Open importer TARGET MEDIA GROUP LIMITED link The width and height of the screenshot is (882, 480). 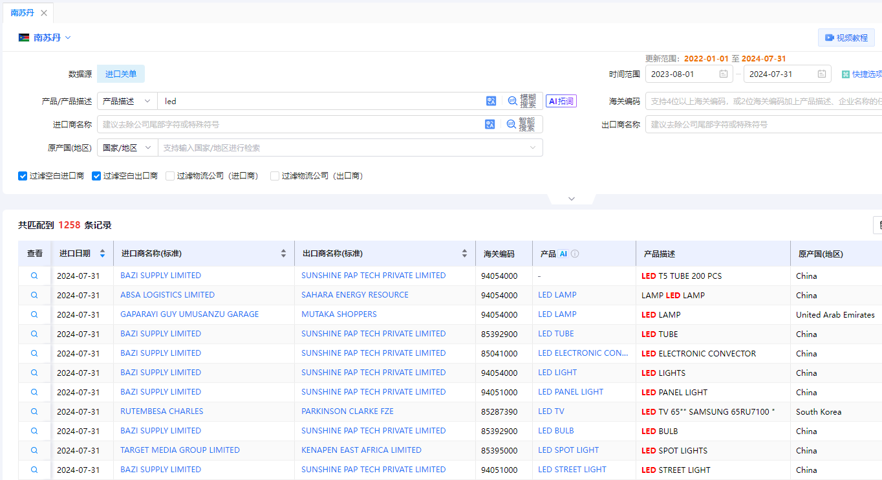(x=180, y=450)
